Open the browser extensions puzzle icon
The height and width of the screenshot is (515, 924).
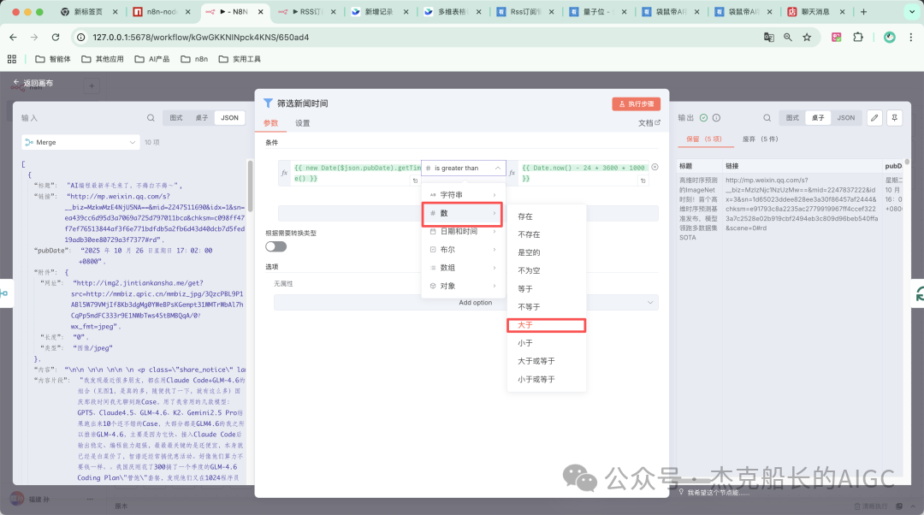pos(858,37)
